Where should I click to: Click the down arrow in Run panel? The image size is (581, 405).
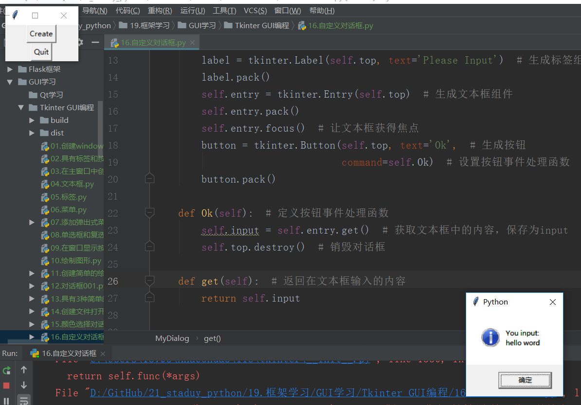24,385
